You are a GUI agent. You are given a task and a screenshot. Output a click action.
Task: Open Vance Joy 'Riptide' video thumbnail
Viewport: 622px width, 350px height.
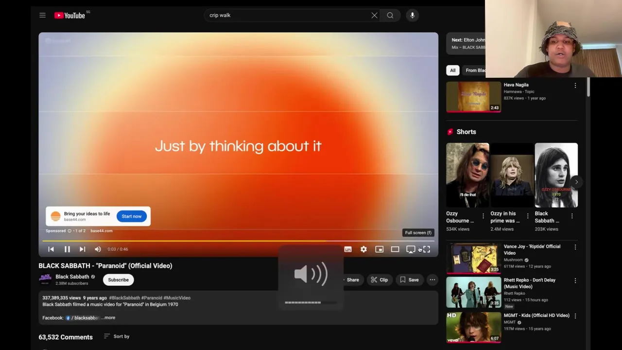pos(473,259)
